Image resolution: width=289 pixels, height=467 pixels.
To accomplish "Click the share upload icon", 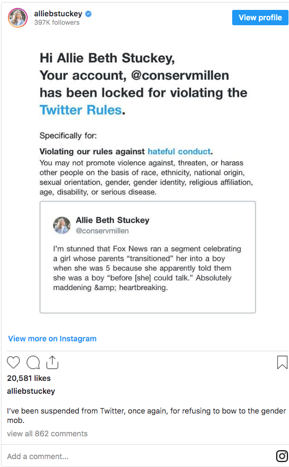I will [x=52, y=362].
